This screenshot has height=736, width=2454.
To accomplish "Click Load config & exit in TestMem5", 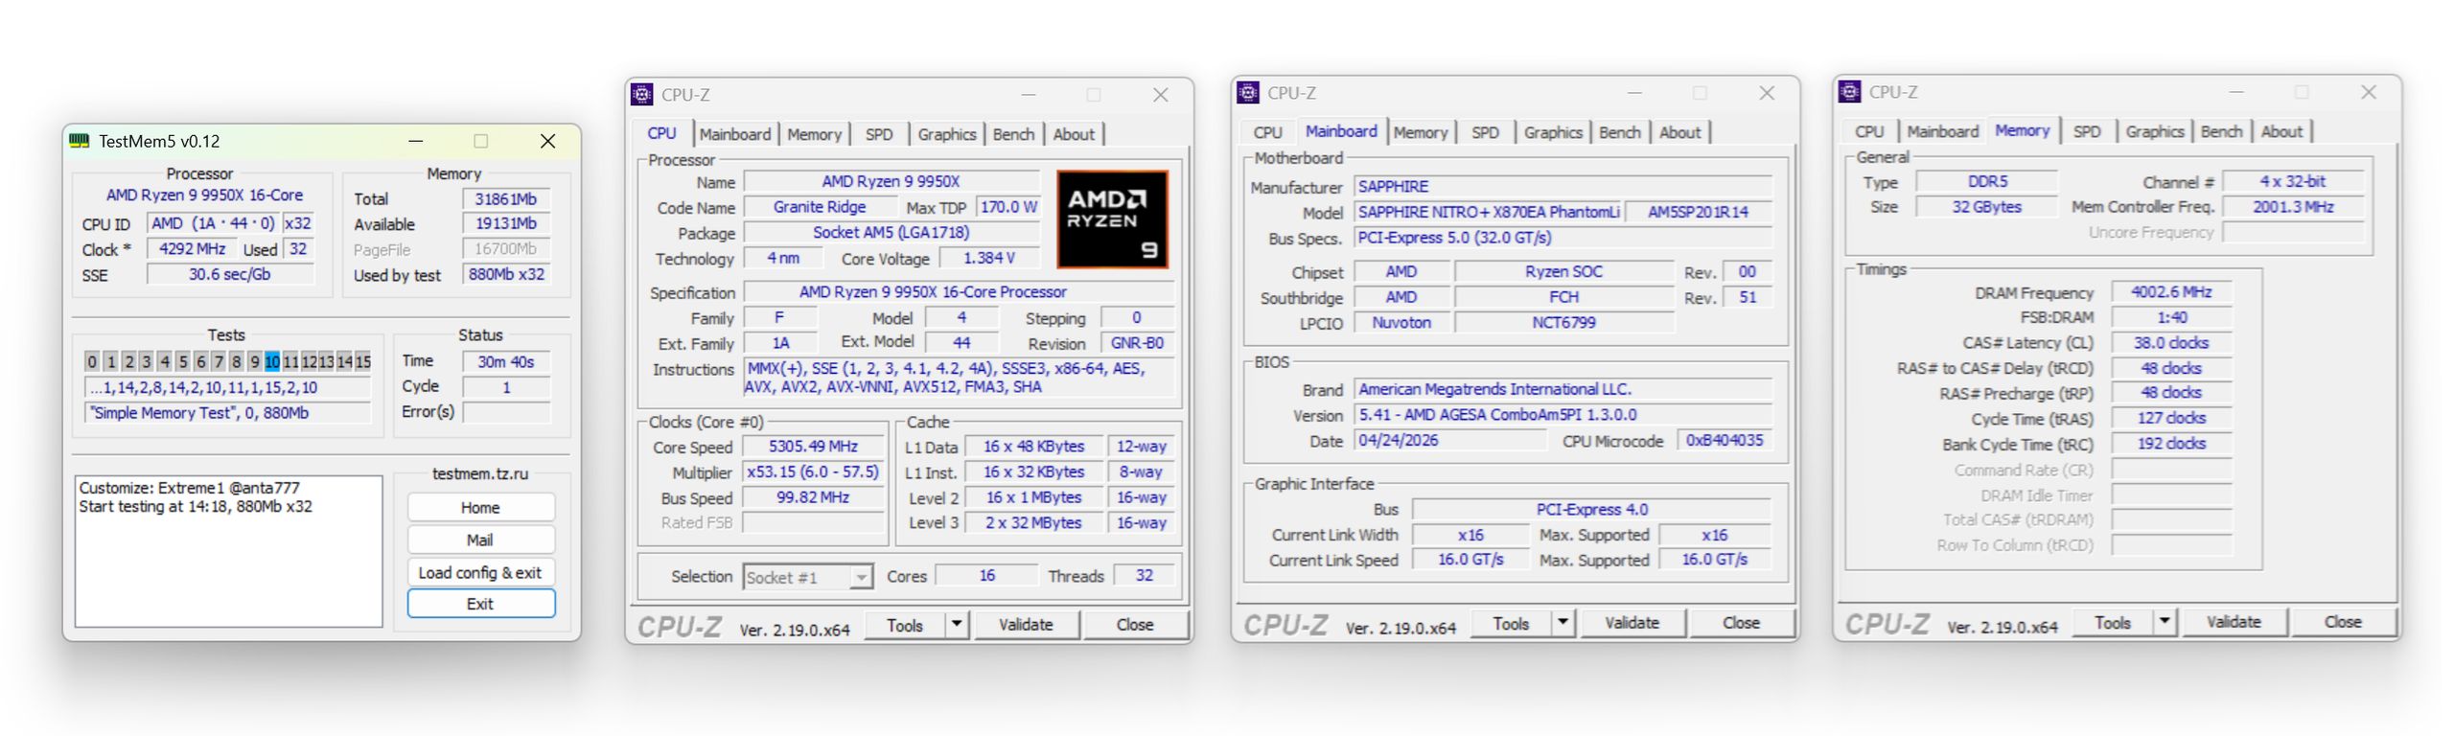I will [x=480, y=572].
